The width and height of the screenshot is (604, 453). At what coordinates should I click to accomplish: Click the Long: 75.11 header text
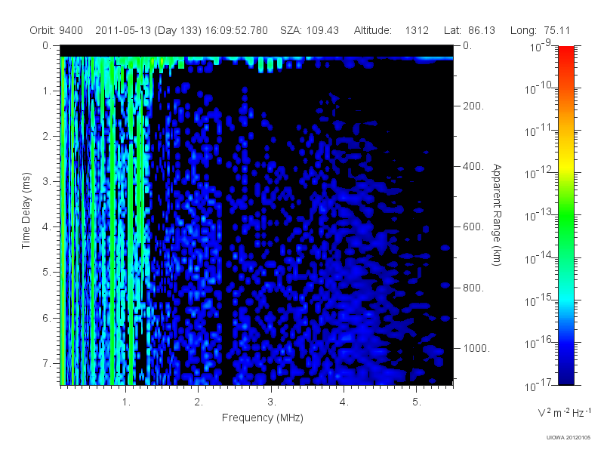tap(540, 30)
